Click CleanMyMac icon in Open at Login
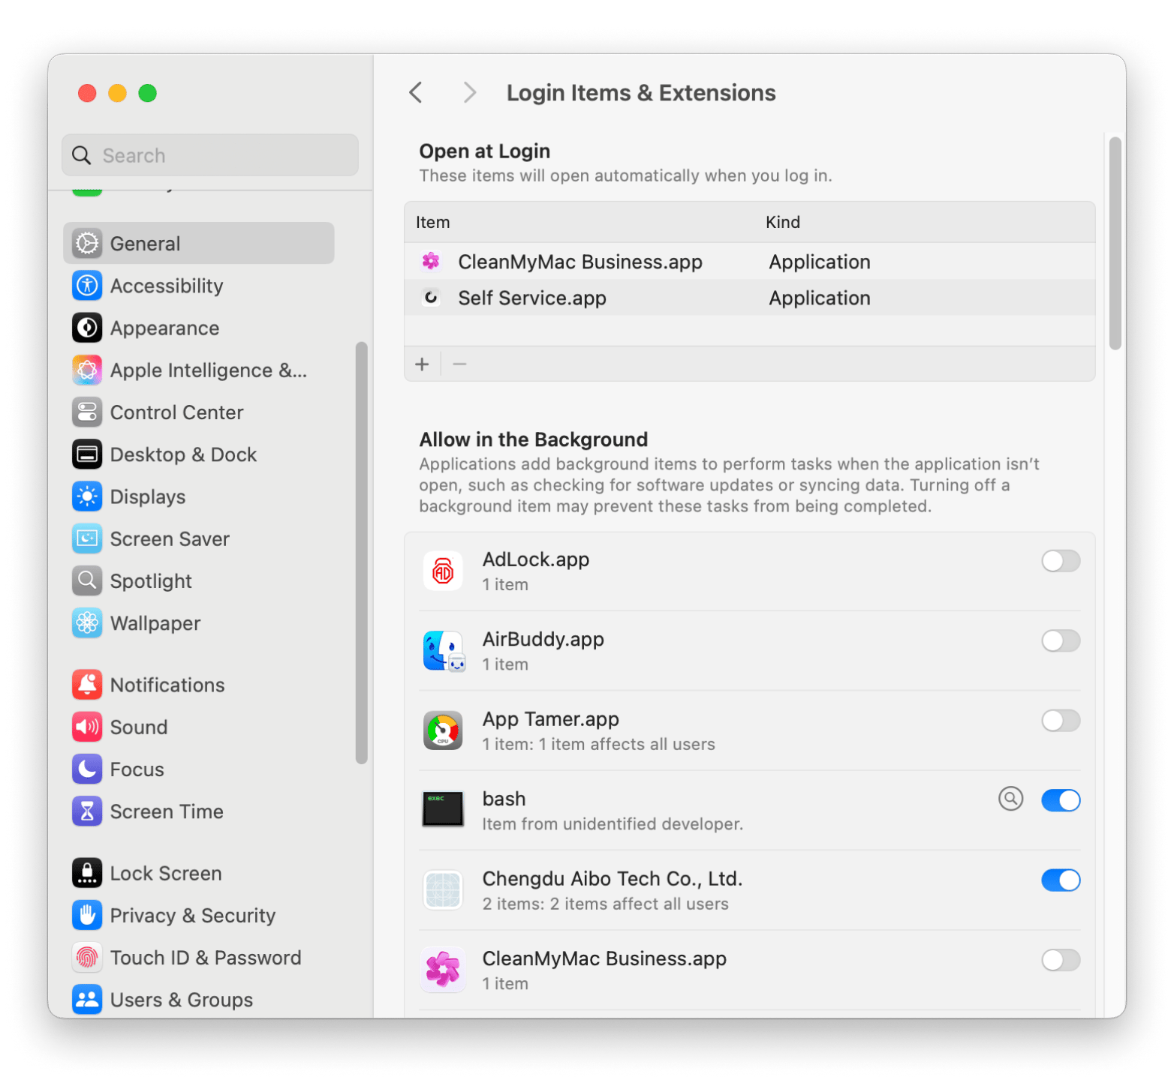This screenshot has height=1089, width=1171. click(x=431, y=261)
